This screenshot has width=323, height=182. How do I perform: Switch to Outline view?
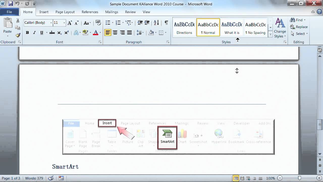pos(255,178)
